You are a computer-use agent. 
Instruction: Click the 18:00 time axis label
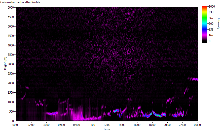152,125
